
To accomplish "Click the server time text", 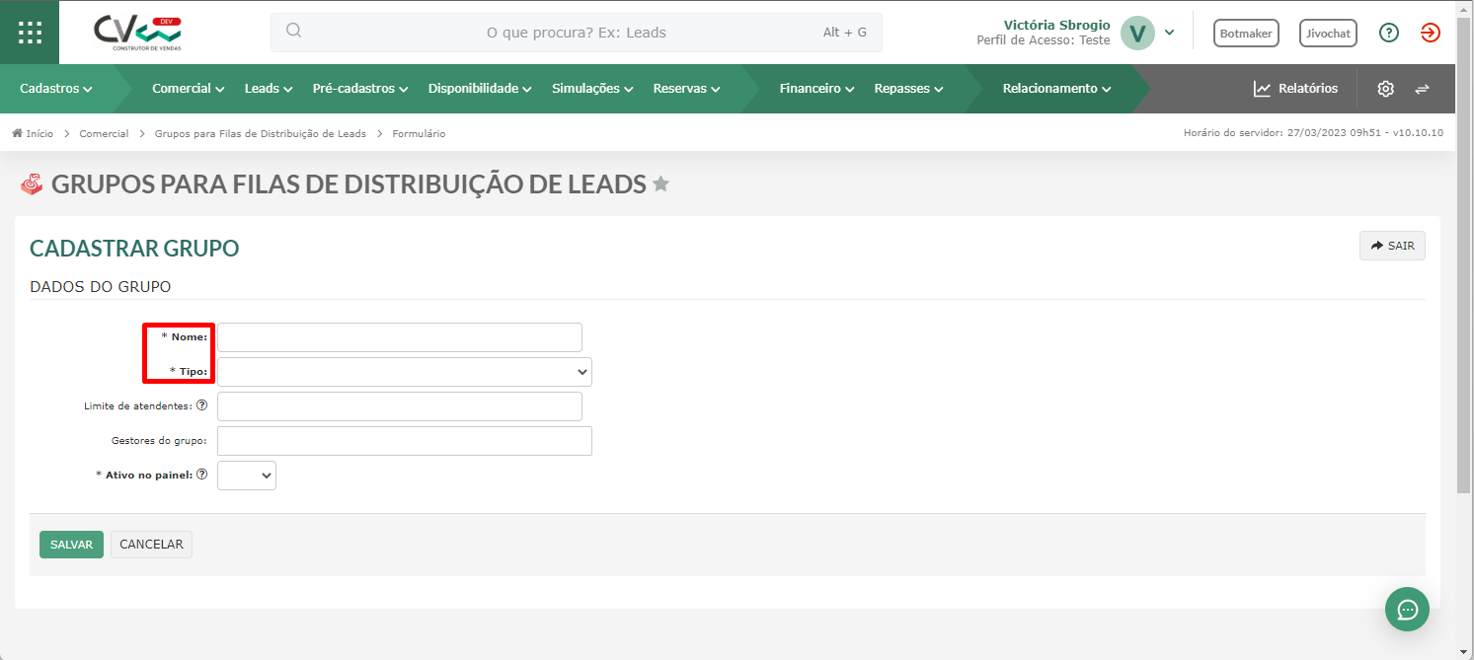I will (1313, 133).
